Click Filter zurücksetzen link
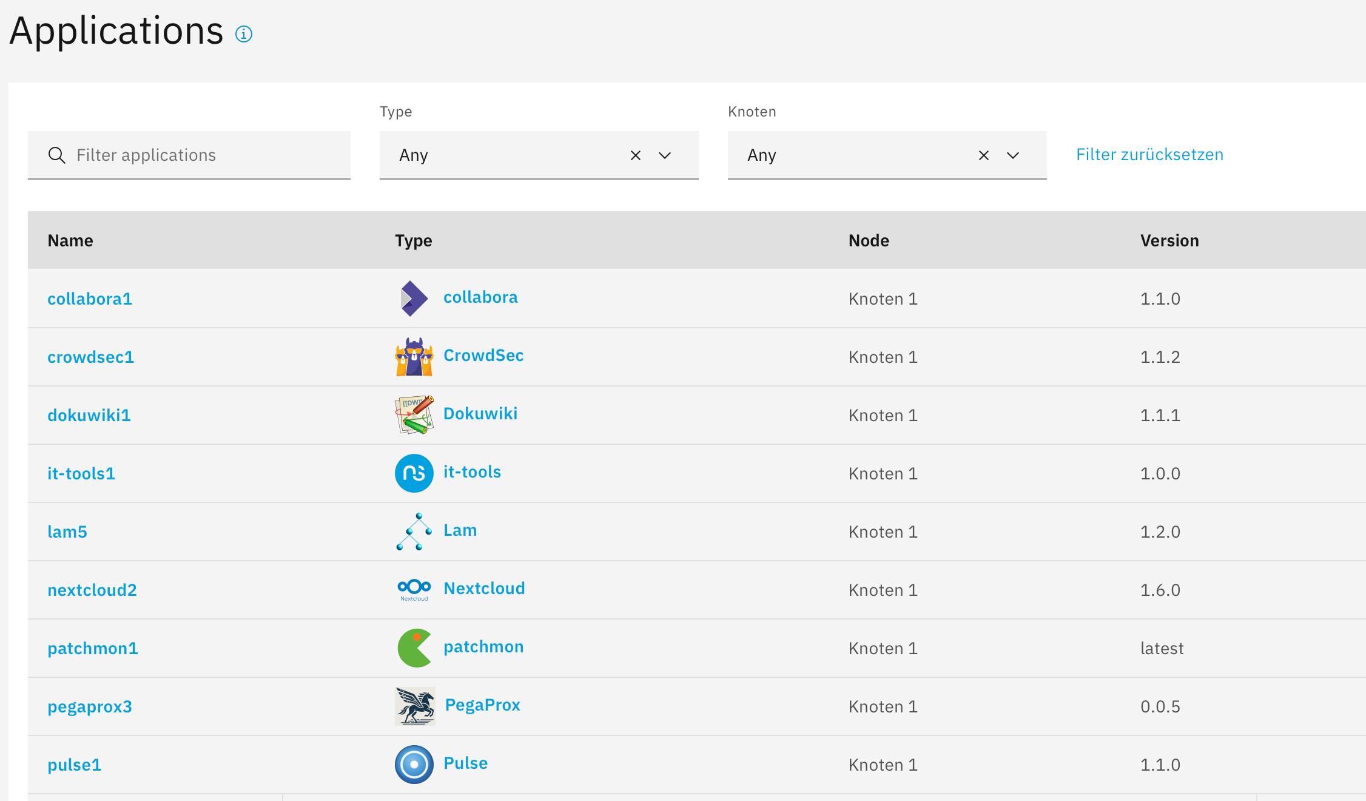 pyautogui.click(x=1149, y=155)
